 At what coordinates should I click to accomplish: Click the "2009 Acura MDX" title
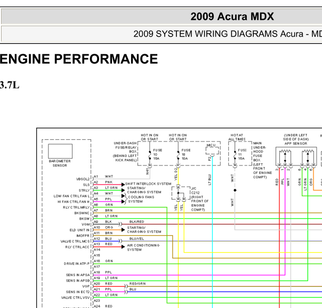pos(232,16)
